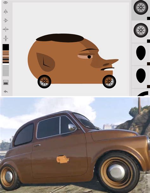
Task: Select the dark hair shape on head
Action: click(60, 38)
